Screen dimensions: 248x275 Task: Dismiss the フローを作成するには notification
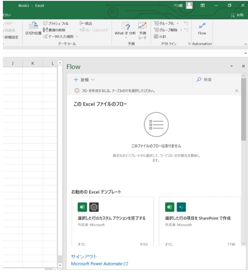click(236, 91)
